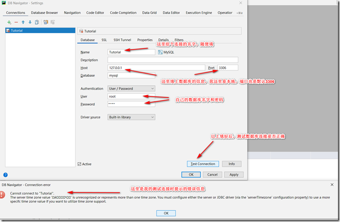Edit the Host field 127.0.0.1
The image size is (340, 222).
pos(156,67)
